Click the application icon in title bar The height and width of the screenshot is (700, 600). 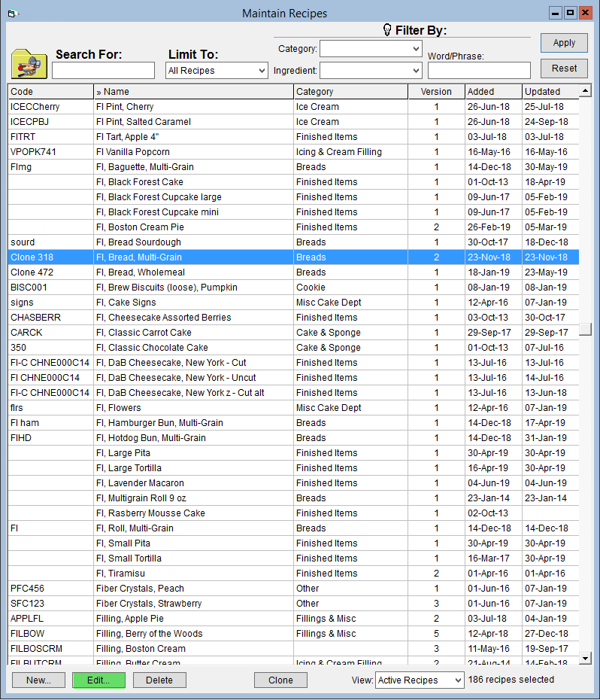13,14
